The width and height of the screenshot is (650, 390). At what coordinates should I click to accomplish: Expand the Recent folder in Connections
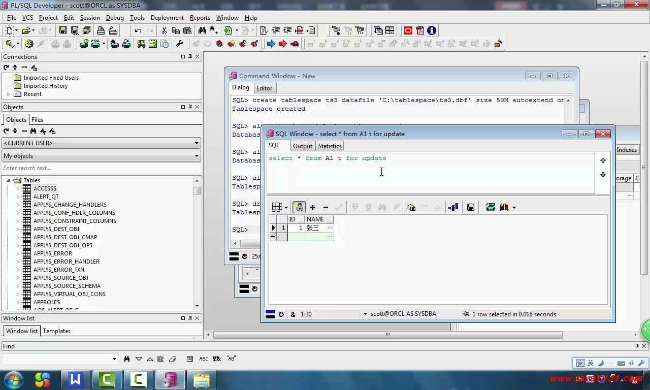9,94
